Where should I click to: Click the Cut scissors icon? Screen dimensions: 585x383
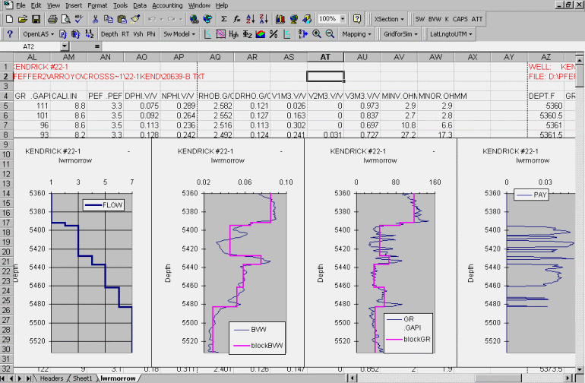coord(95,18)
